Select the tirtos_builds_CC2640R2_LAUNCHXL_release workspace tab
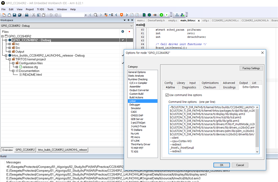Image resolution: width=278 pixels, height=182 pixels. pyautogui.click(x=62, y=150)
